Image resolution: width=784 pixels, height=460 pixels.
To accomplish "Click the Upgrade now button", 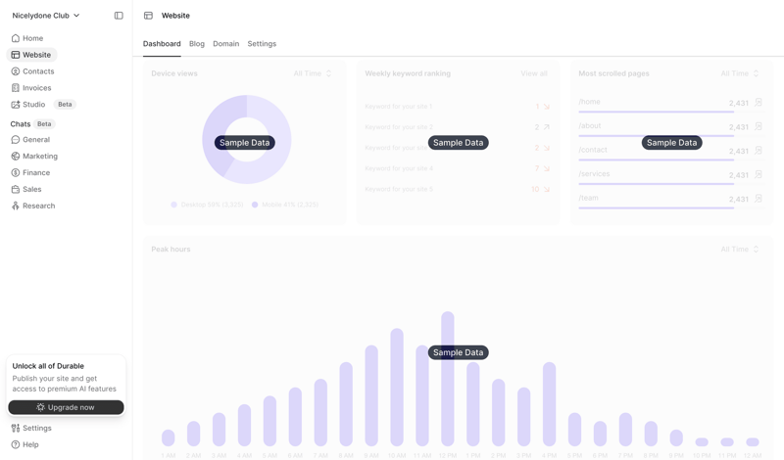I will [x=66, y=407].
